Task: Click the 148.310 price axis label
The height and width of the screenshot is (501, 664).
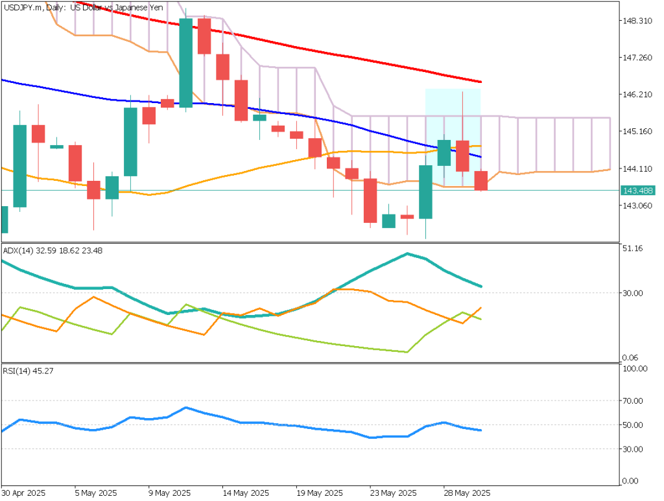Action: pyautogui.click(x=636, y=21)
